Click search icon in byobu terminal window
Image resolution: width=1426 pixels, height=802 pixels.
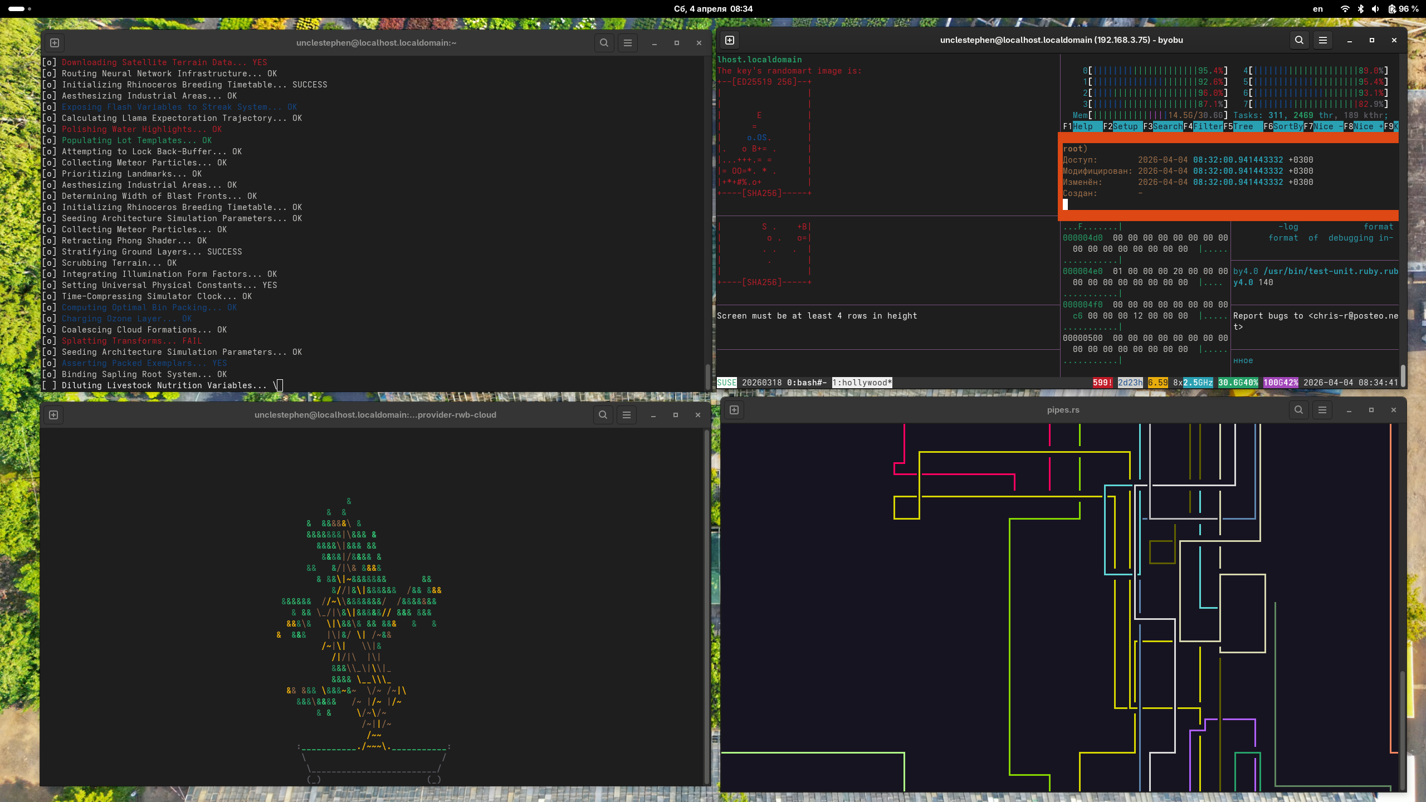(1299, 40)
